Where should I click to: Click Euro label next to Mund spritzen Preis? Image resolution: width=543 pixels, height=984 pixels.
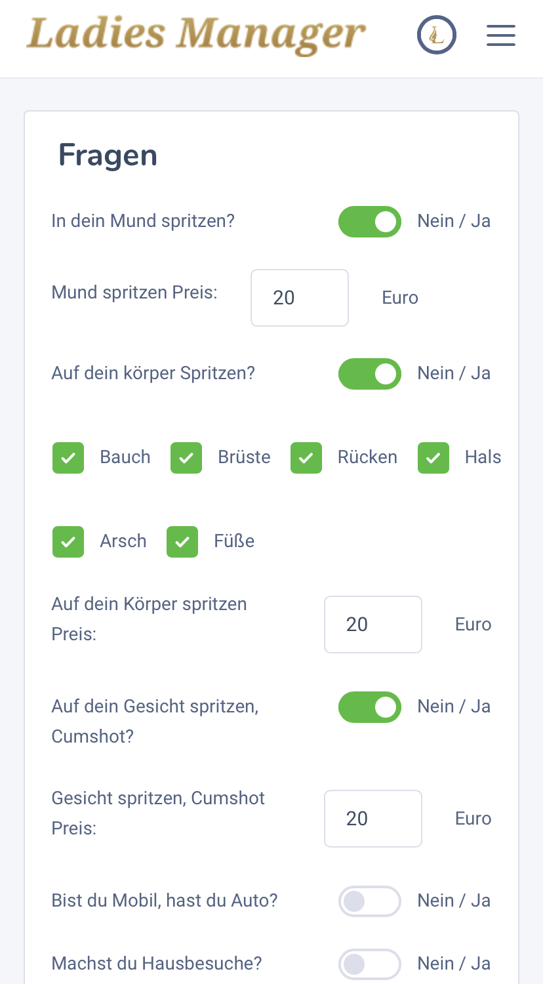(400, 298)
